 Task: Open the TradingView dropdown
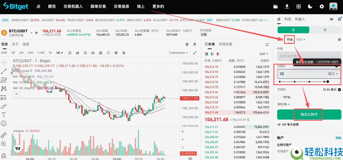pos(178,53)
